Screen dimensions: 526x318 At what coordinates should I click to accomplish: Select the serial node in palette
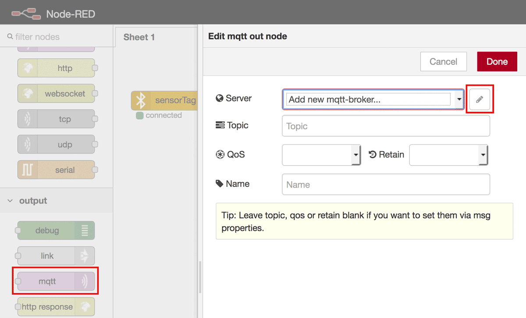click(x=56, y=170)
